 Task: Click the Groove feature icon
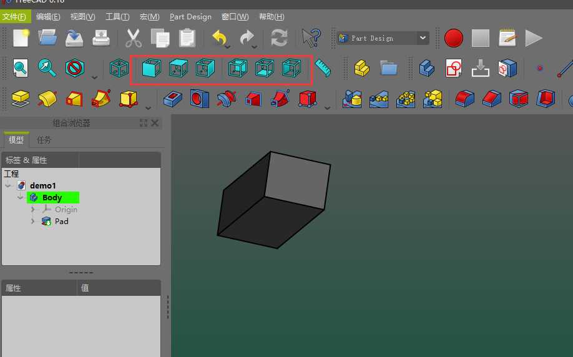click(x=227, y=99)
